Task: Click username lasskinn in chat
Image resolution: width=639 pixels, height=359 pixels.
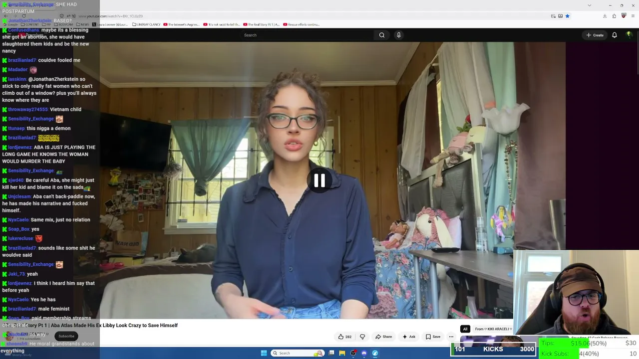Action: pyautogui.click(x=17, y=79)
